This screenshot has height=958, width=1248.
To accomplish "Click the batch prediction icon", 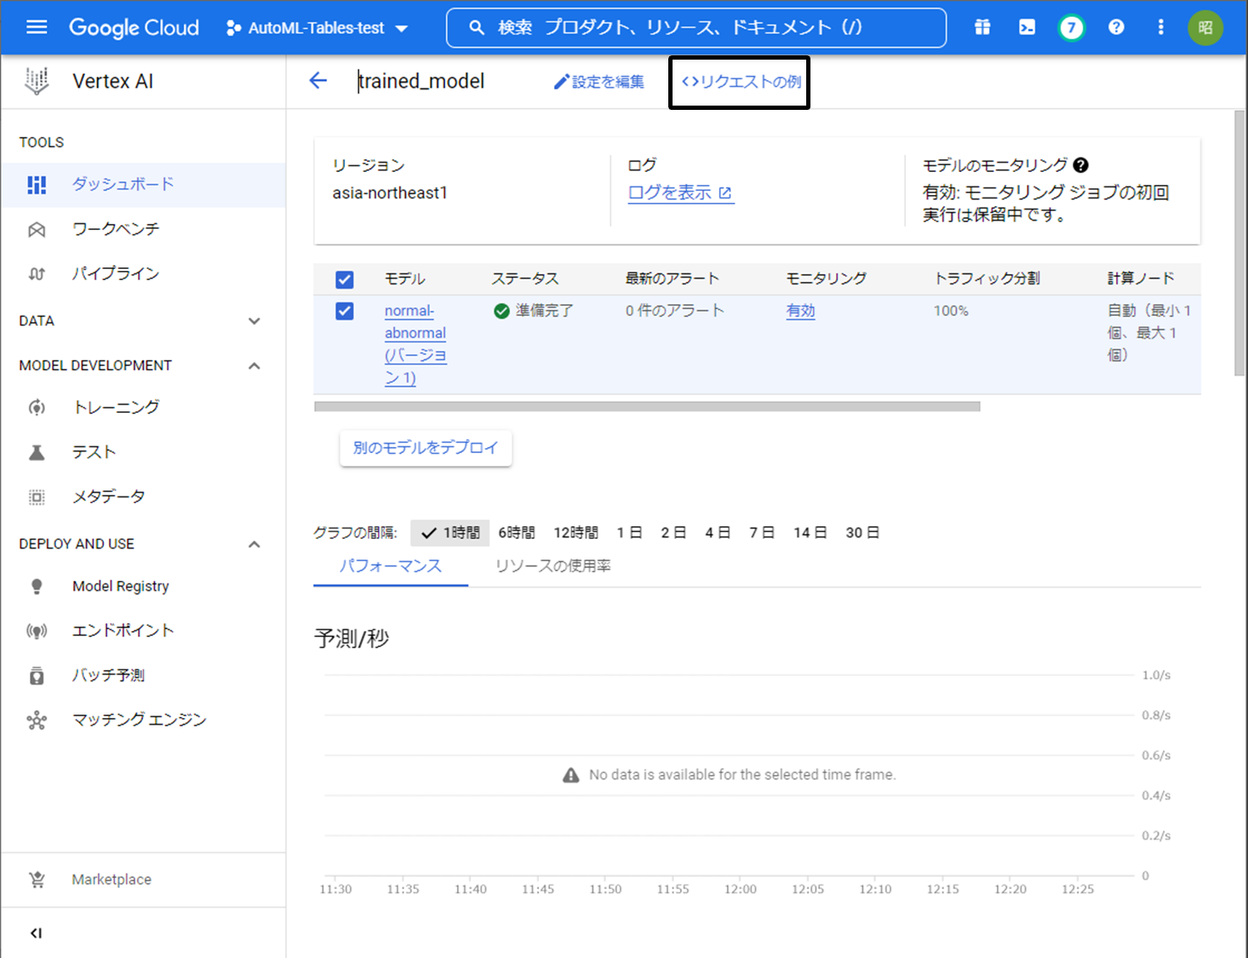I will tap(37, 675).
